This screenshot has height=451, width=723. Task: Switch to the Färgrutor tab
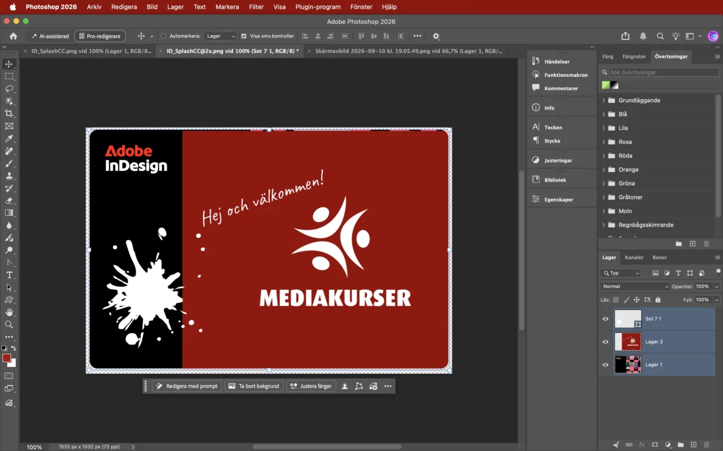pyautogui.click(x=634, y=57)
